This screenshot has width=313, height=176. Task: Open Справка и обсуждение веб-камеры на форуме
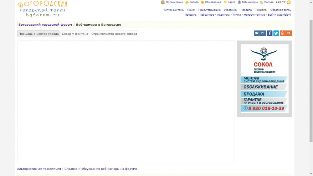click(100, 169)
